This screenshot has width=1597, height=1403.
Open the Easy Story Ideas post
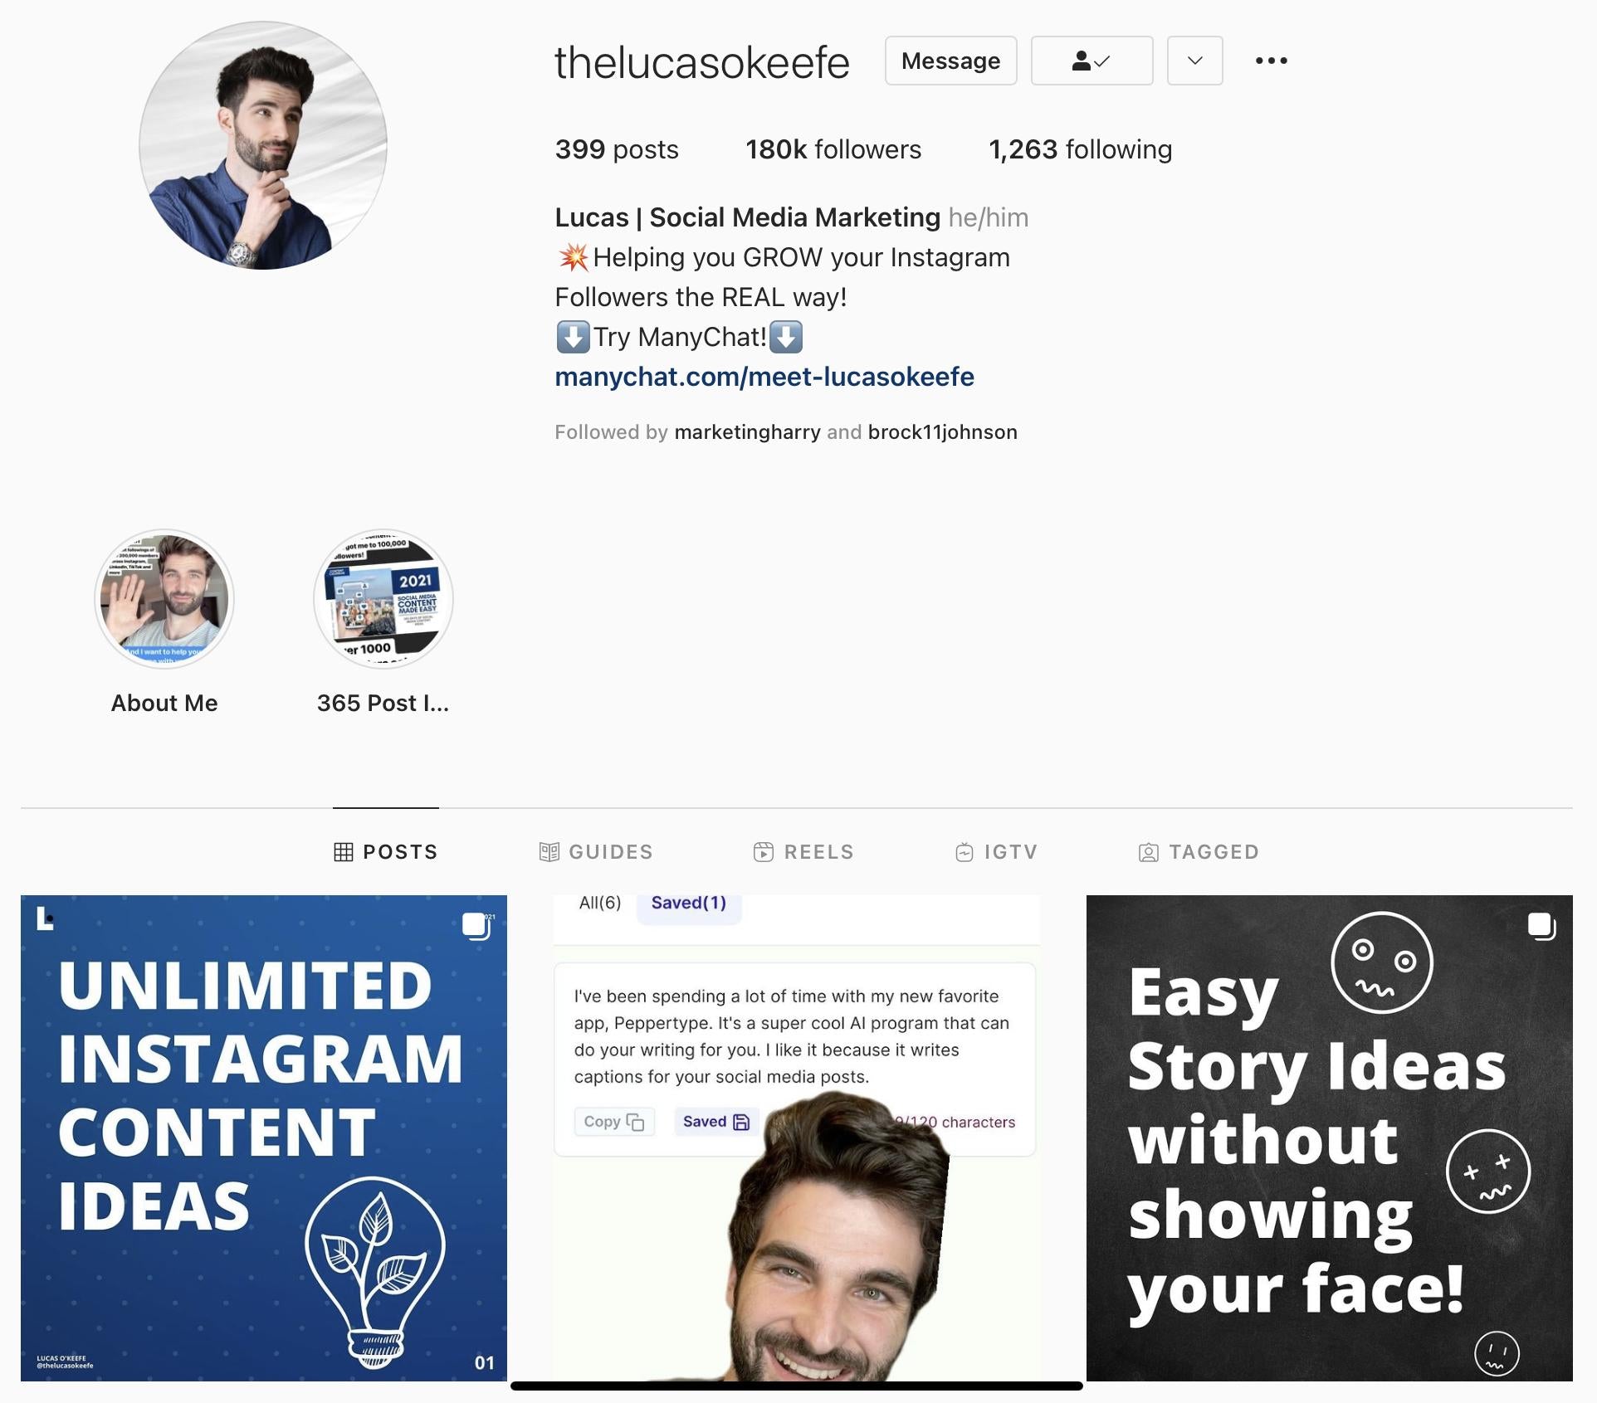[x=1329, y=1138]
